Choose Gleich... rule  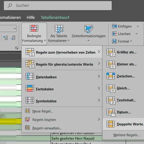point(123,88)
